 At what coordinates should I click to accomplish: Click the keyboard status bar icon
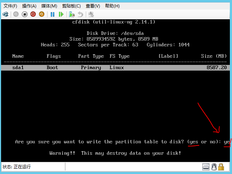tap(206, 167)
